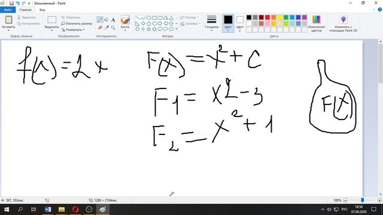Click the zoom slider handle
This screenshot has width=383, height=215.
[x=363, y=200]
